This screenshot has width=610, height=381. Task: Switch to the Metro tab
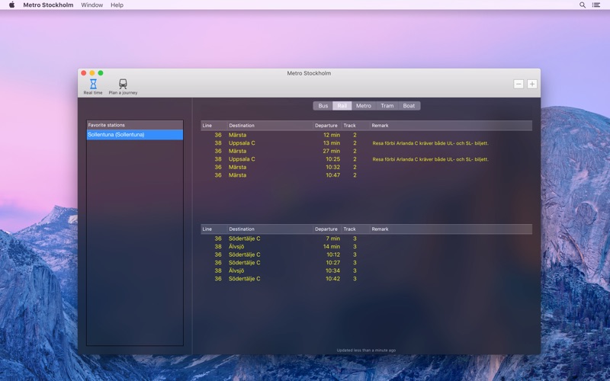click(x=364, y=106)
